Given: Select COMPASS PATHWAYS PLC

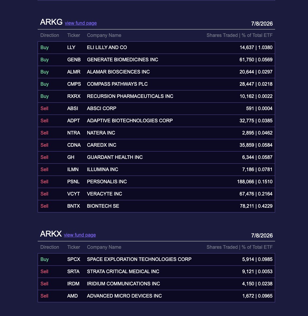Looking at the screenshot, I should coord(117,84).
